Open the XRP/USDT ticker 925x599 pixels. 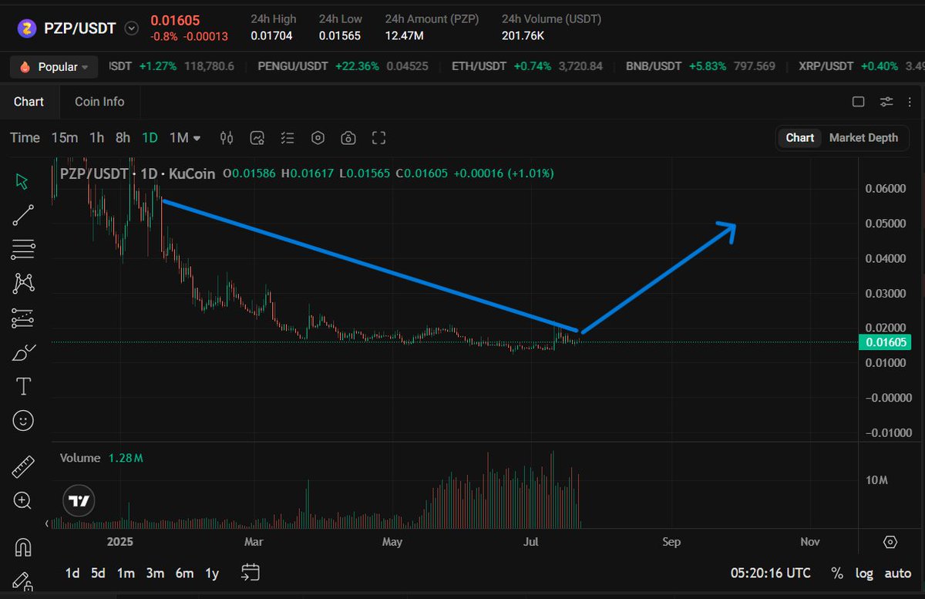coord(861,66)
